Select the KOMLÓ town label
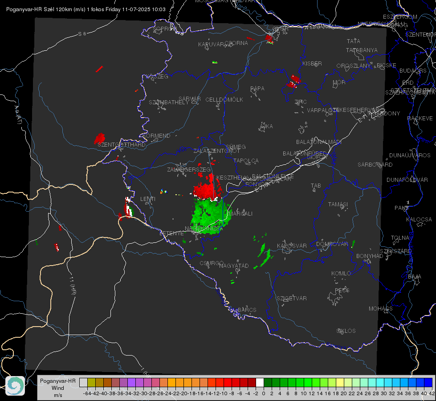The width and height of the screenshot is (436, 401). click(x=341, y=274)
